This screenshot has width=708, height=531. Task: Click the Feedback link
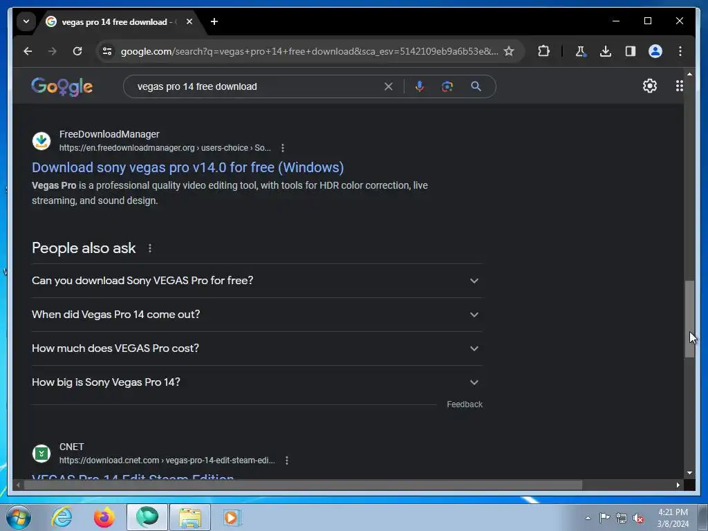[x=465, y=404]
